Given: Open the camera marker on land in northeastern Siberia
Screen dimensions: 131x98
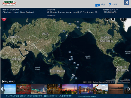Looking at the screenshot, I should click(x=70, y=24).
